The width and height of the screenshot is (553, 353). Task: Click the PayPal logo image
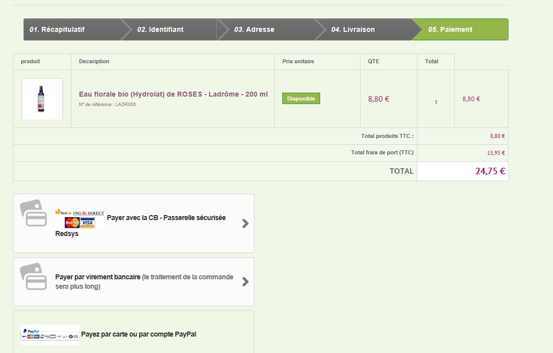coord(50,335)
